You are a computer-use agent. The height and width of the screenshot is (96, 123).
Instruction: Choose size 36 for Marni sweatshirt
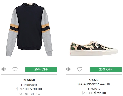point(26,94)
